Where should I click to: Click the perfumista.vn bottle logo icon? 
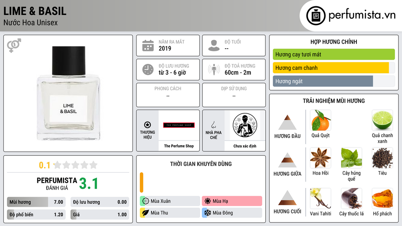(316, 16)
